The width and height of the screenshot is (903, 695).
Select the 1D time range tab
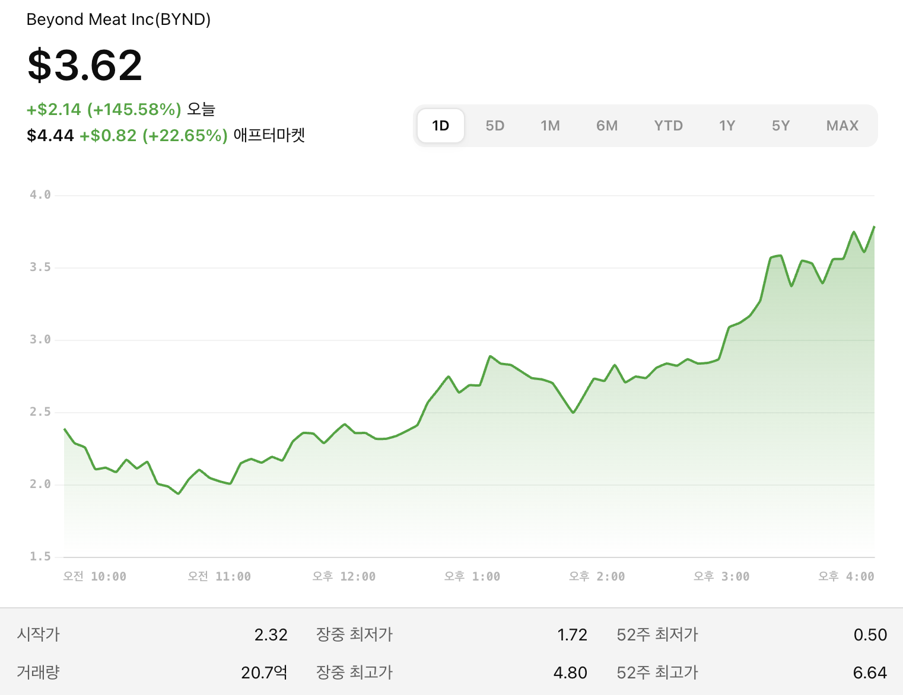[x=441, y=126]
